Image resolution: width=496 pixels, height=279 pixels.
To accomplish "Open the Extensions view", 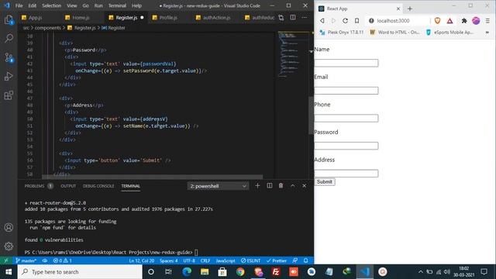I will pos(9,95).
